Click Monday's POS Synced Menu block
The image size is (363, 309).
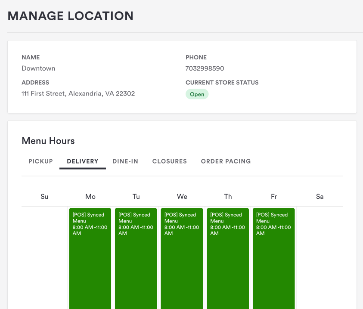(90, 258)
